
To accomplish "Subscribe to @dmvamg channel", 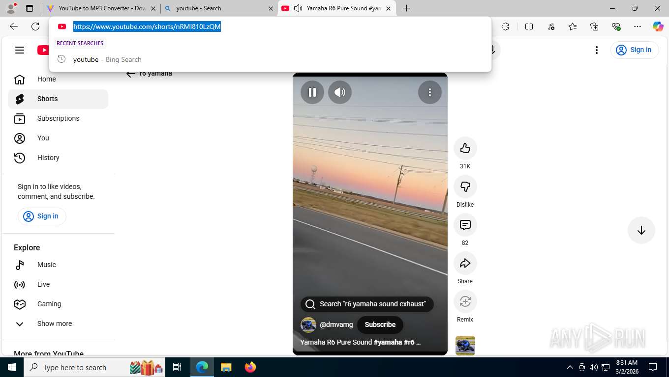I will [380, 324].
